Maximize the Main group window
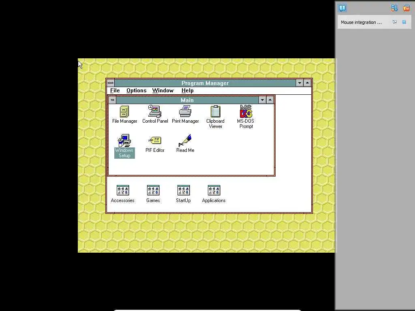The height and width of the screenshot is (311, 415). pyautogui.click(x=270, y=100)
